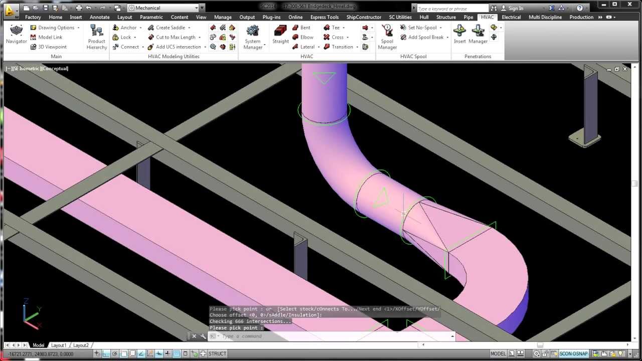
Task: Toggle Infer Constraints in status bar
Action: coord(98,353)
